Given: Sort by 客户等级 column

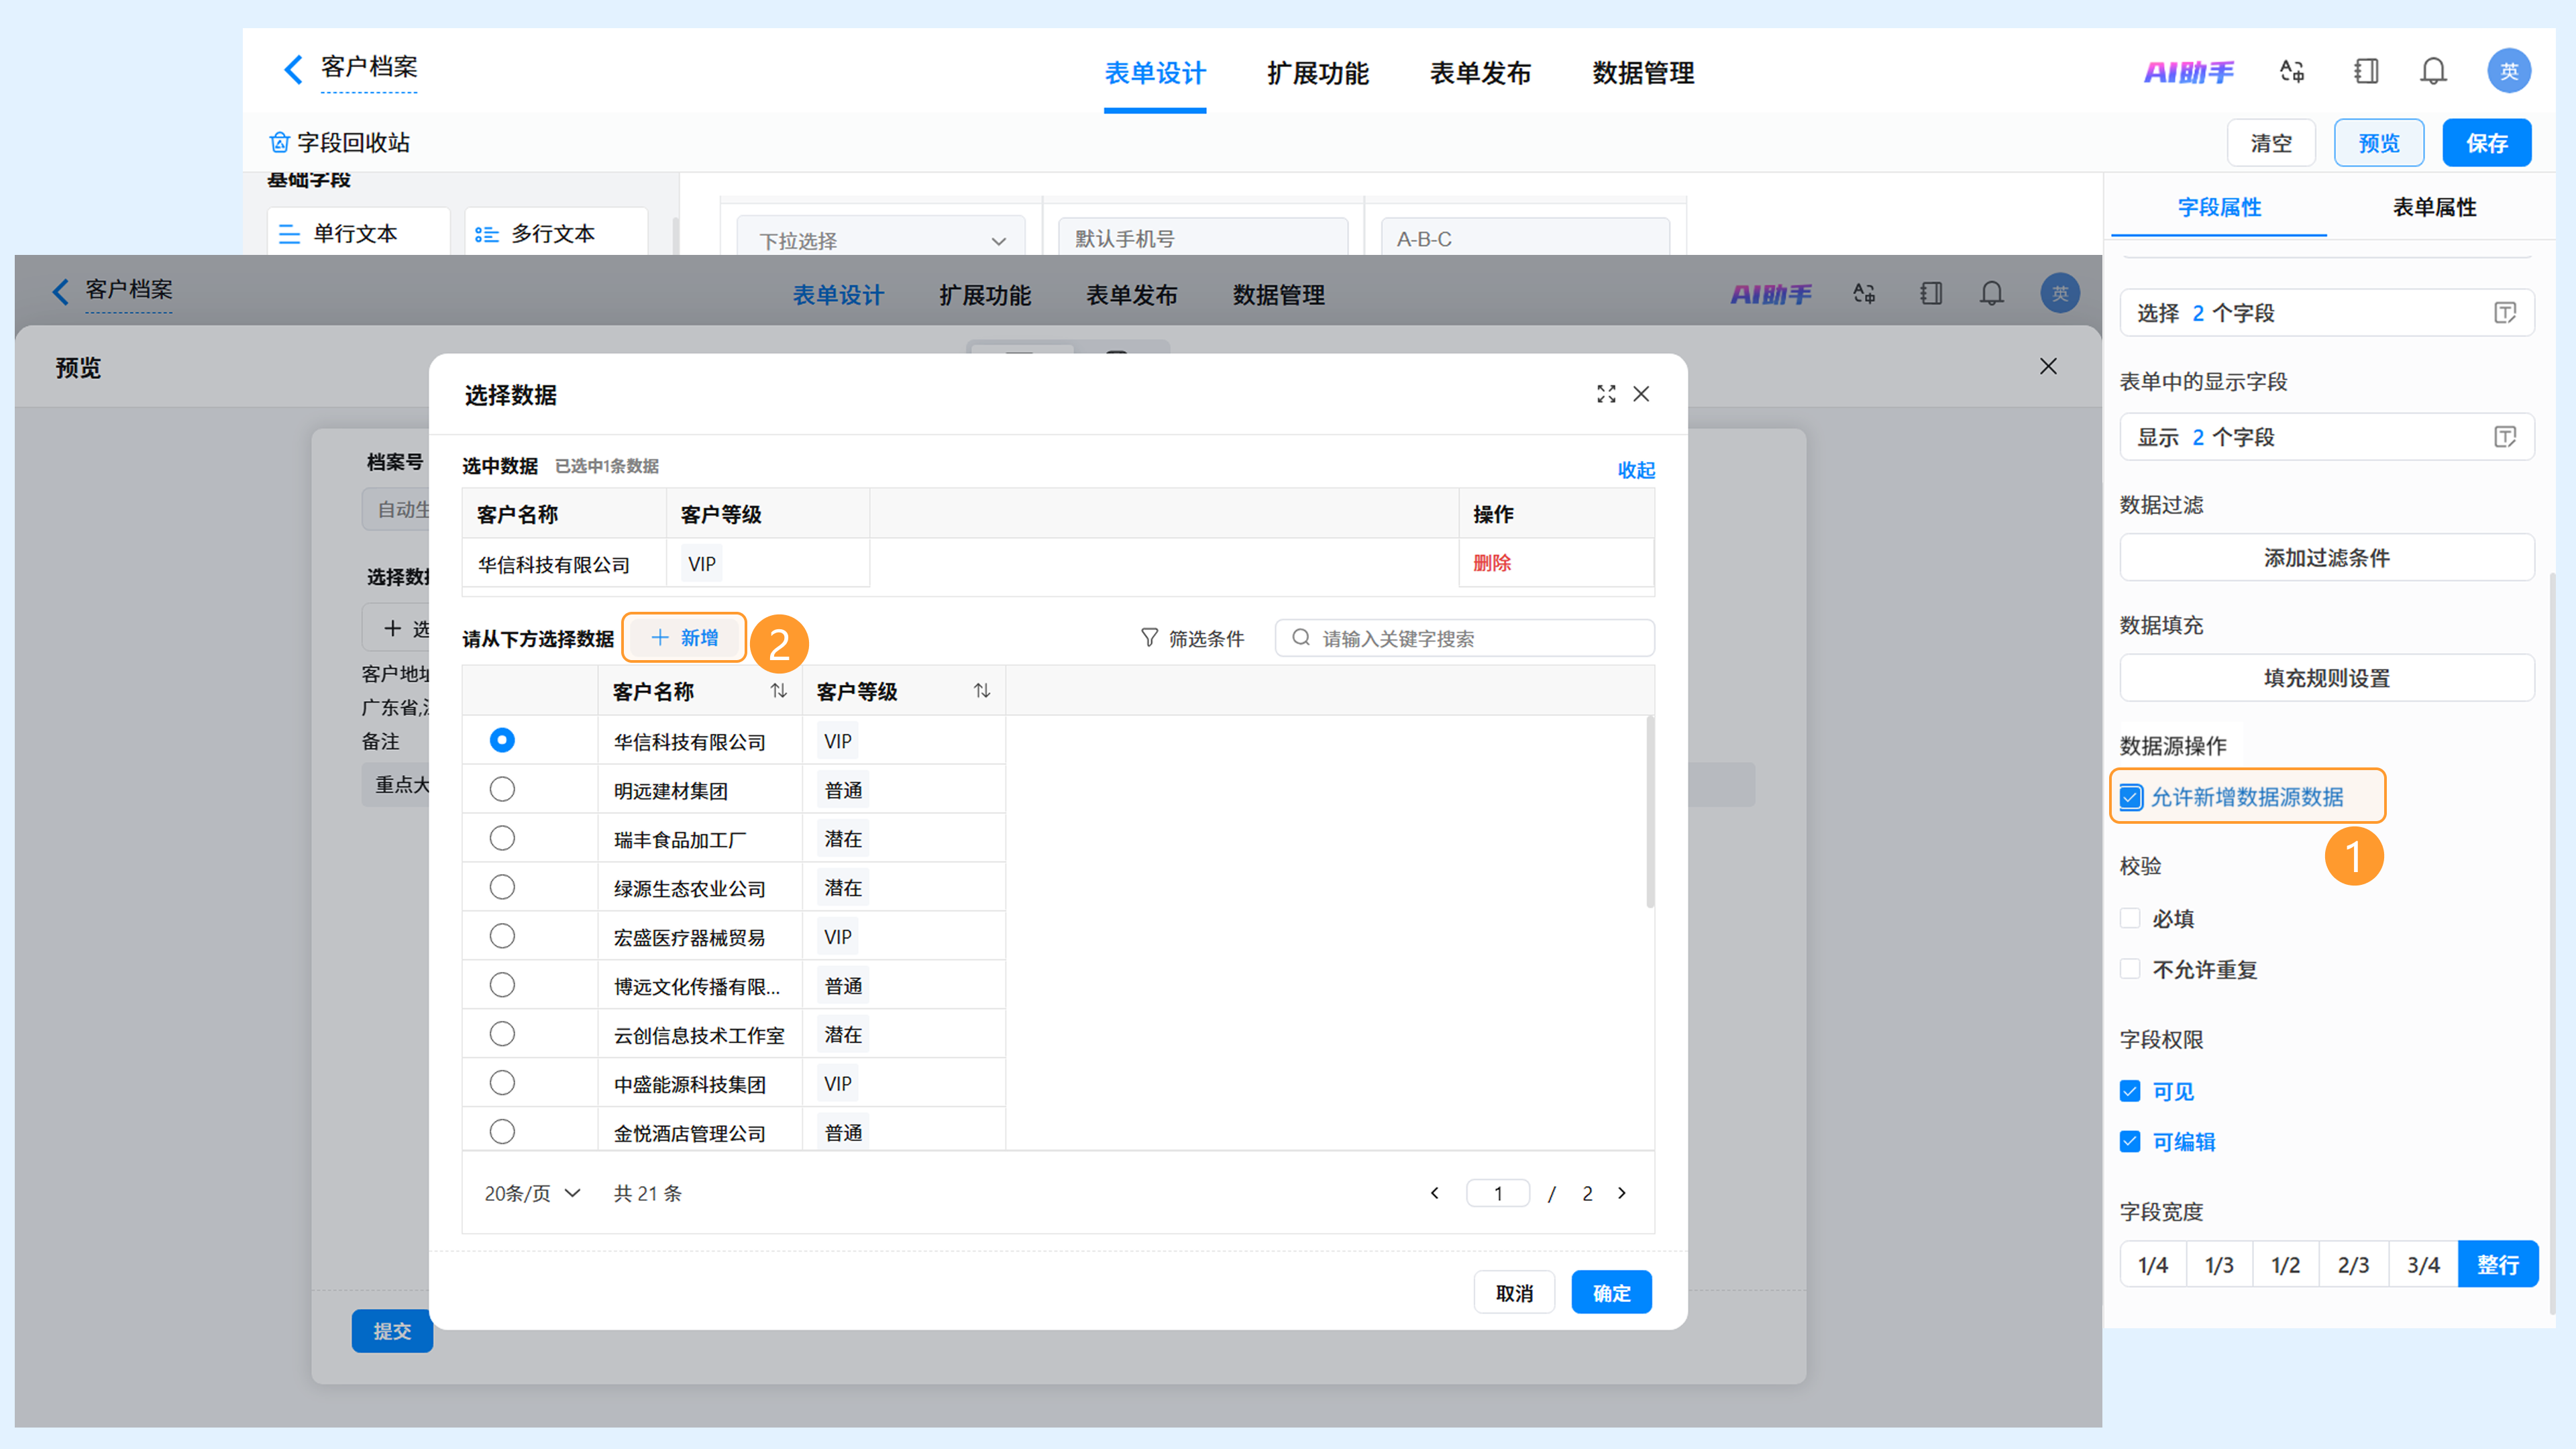Looking at the screenshot, I should pyautogui.click(x=982, y=691).
